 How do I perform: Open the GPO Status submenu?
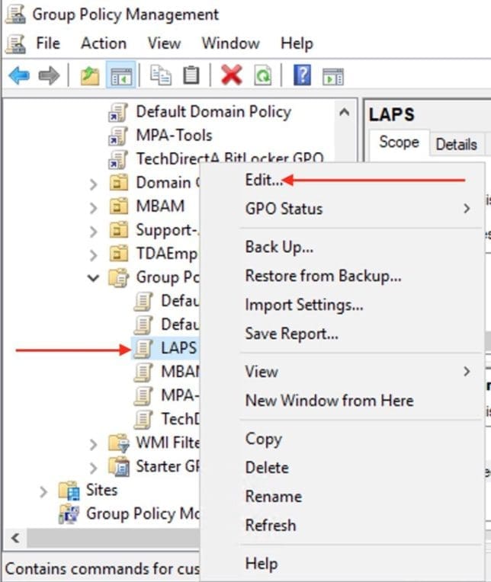point(342,209)
